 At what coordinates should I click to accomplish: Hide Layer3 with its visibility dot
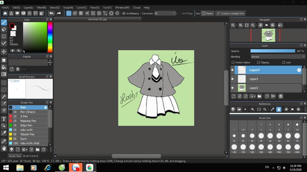(x=232, y=79)
